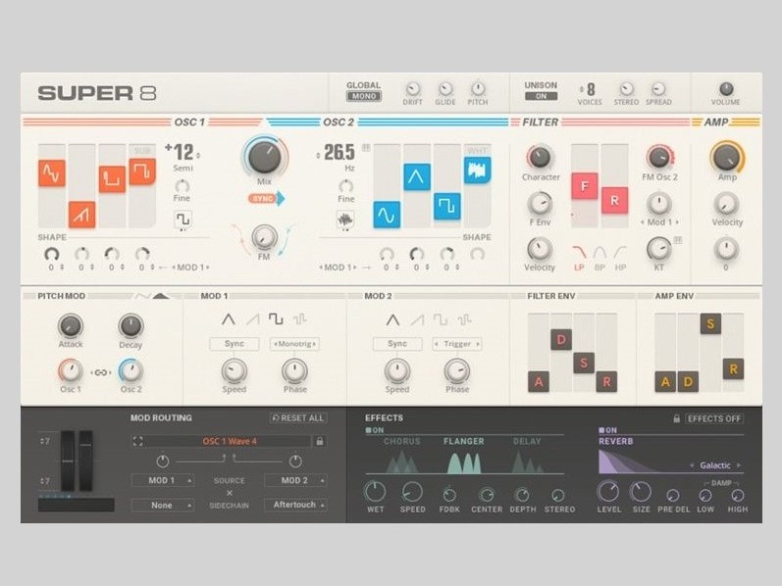
Task: Click the OSC 2 blue triangle wave tile
Action: tap(416, 176)
